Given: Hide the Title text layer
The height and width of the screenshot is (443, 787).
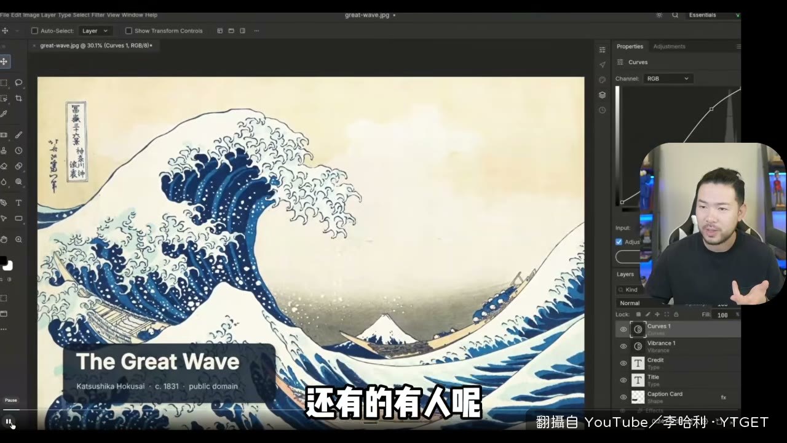Looking at the screenshot, I should point(623,380).
